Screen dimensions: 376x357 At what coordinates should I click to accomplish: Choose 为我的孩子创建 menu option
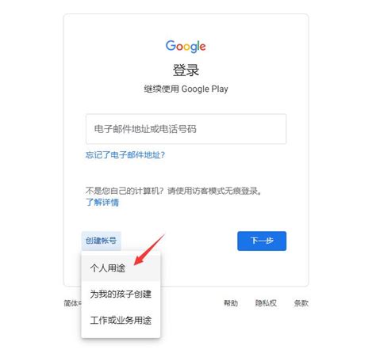(x=121, y=294)
